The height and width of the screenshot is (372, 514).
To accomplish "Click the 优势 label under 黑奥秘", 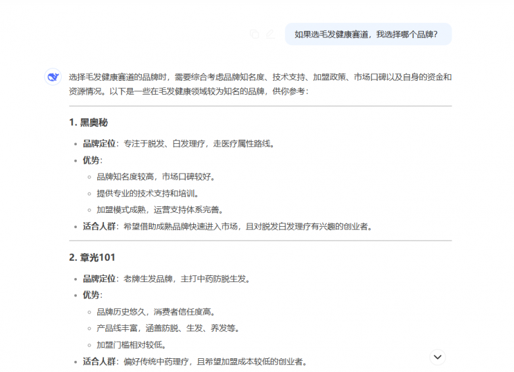I will (x=93, y=160).
